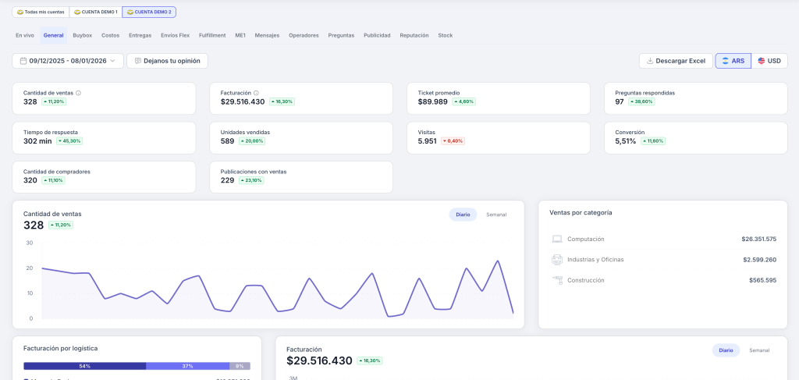Click the download icon on Descargar Excel
Image resolution: width=799 pixels, height=380 pixels.
[x=649, y=61]
